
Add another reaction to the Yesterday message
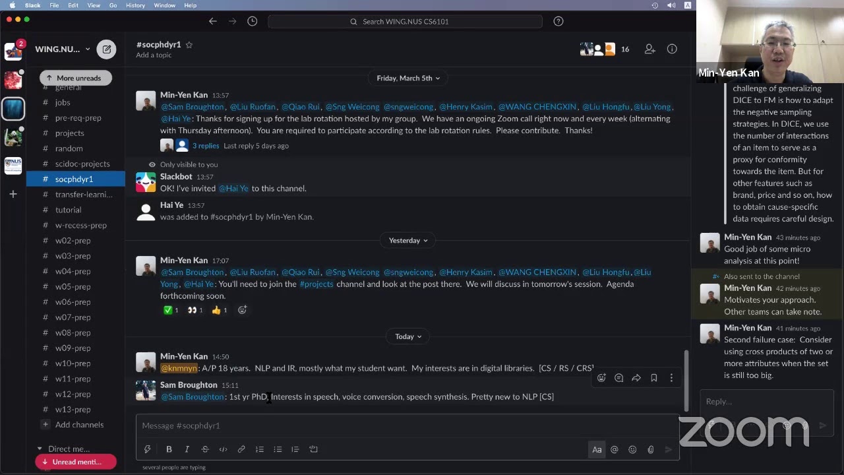pos(242,310)
